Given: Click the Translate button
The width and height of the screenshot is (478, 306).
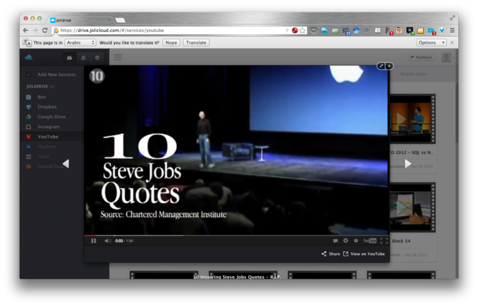Looking at the screenshot, I should [x=196, y=42].
